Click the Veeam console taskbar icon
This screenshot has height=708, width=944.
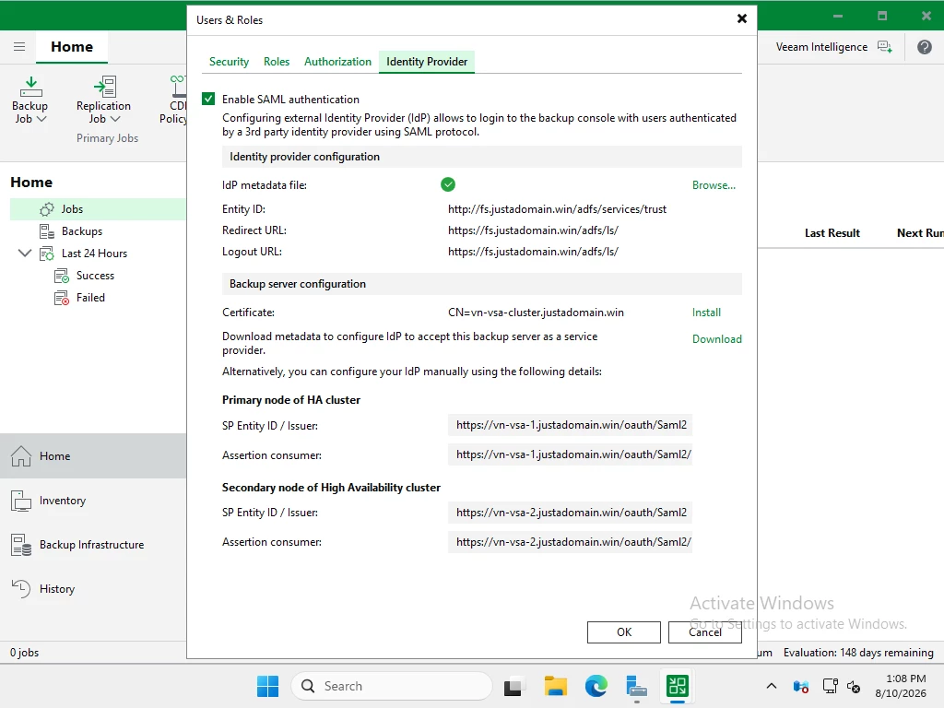coord(678,686)
